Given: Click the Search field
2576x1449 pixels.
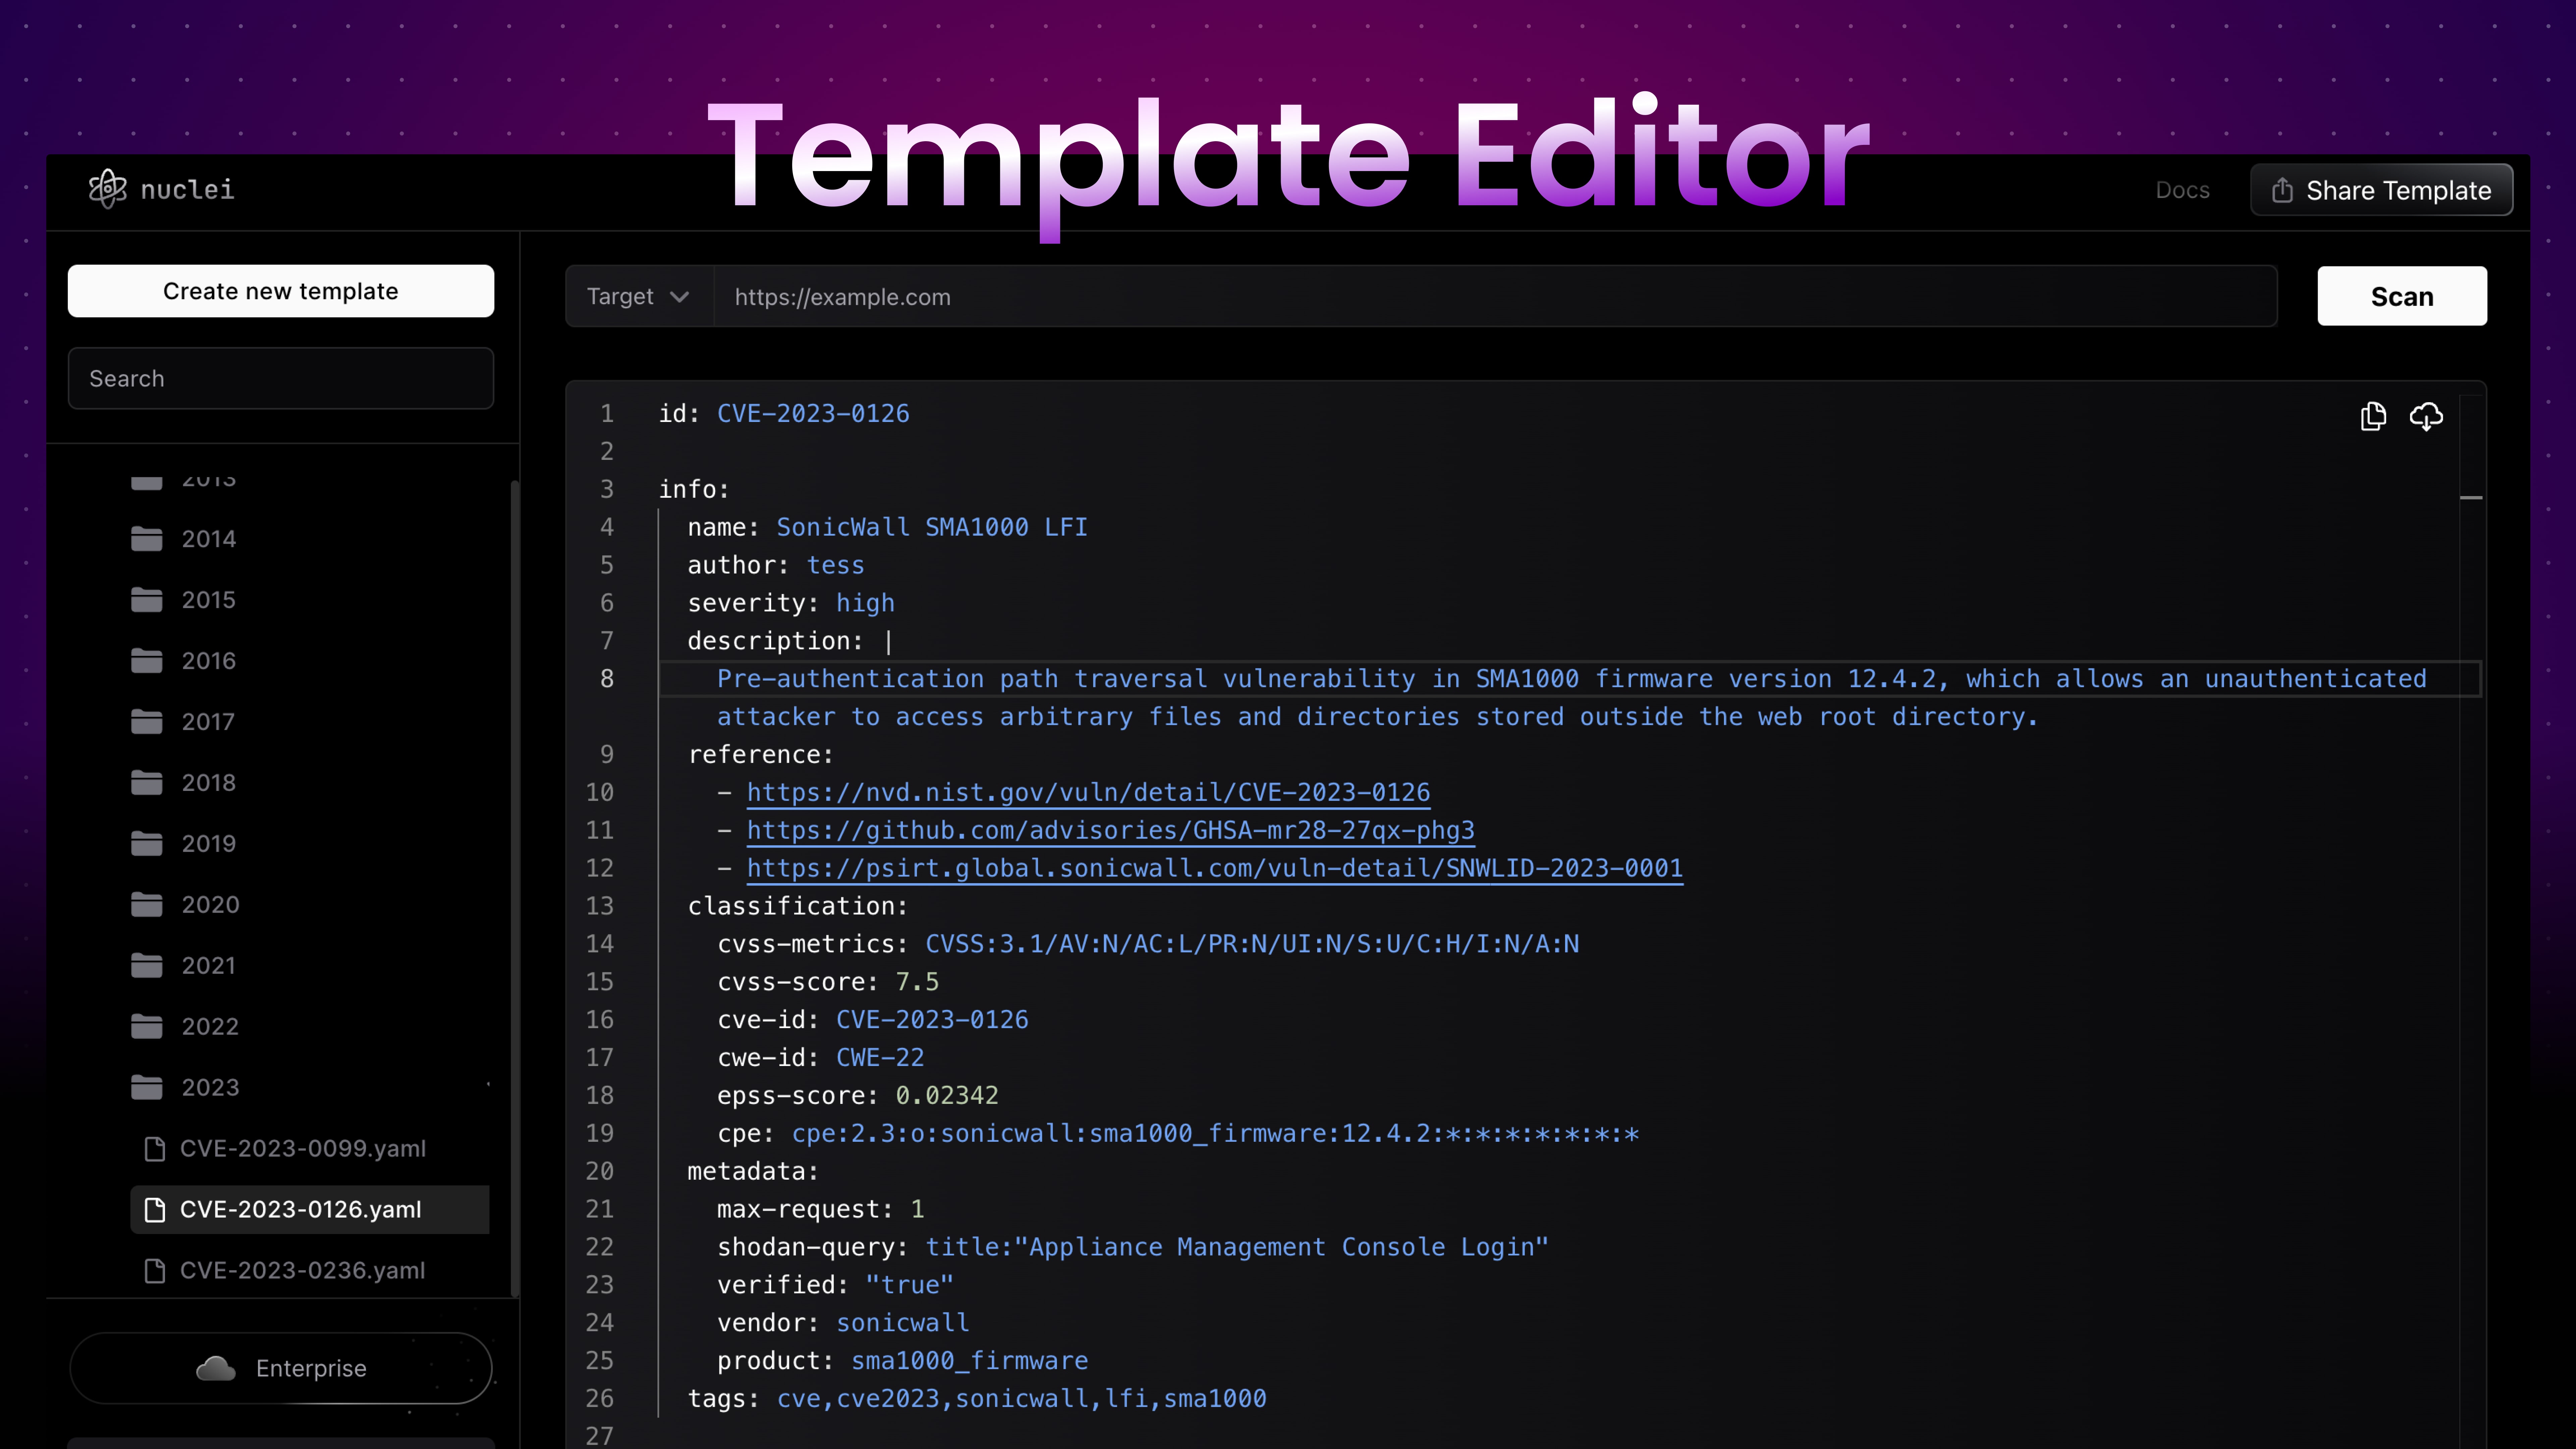Looking at the screenshot, I should (x=280, y=378).
